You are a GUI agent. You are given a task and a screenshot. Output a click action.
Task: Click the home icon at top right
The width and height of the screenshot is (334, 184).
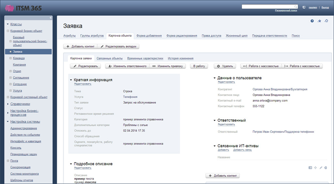click(x=326, y=21)
